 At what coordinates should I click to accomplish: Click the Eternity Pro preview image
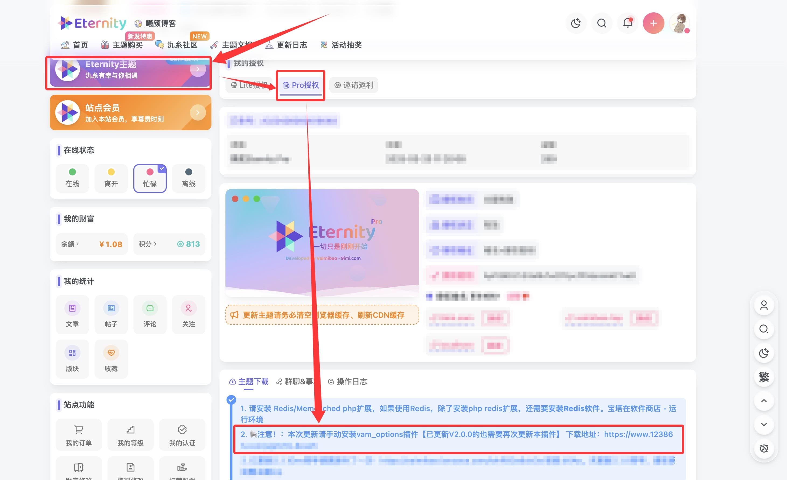click(322, 242)
